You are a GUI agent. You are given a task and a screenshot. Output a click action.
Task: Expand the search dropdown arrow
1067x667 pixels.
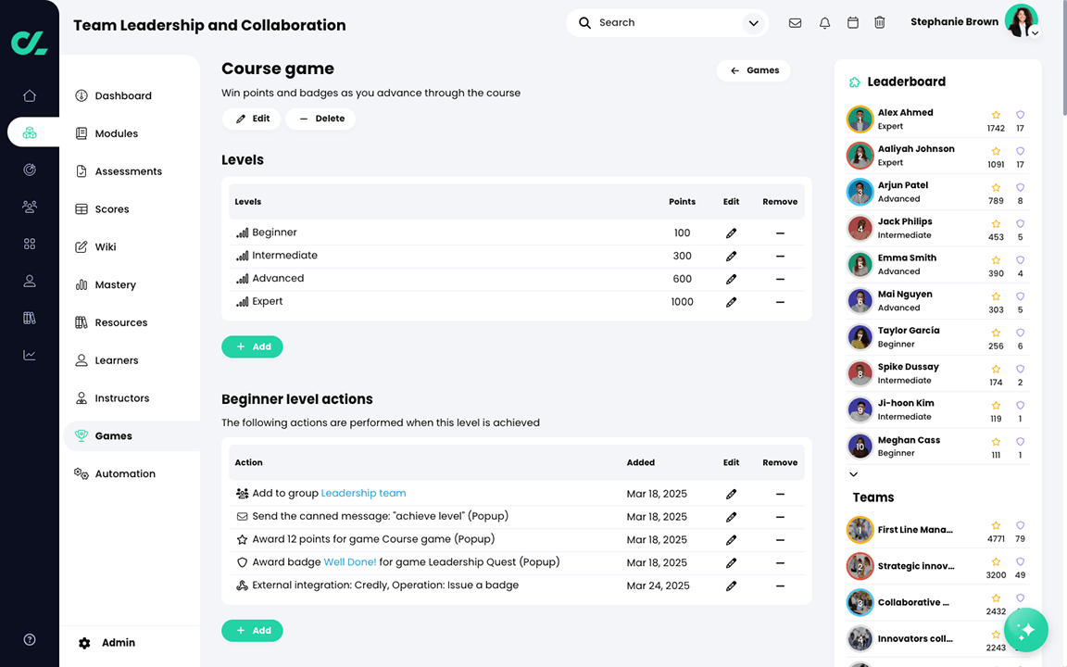click(x=753, y=23)
